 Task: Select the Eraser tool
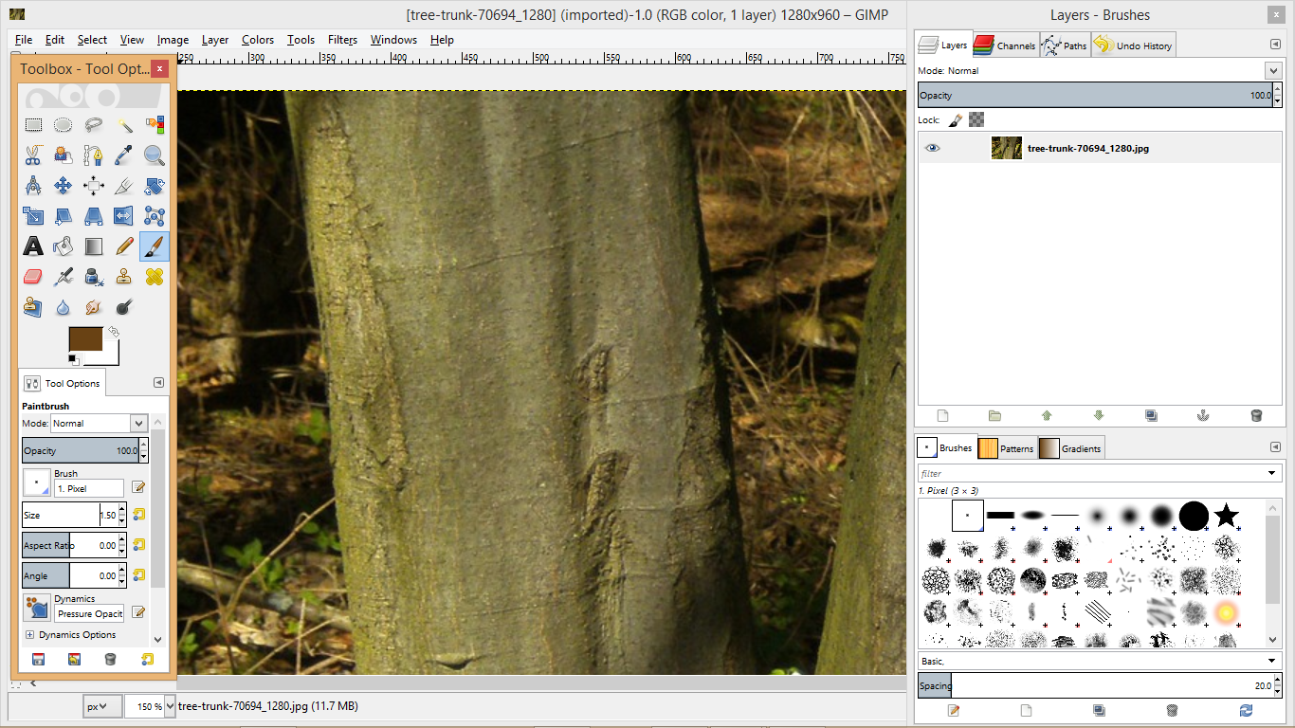click(33, 276)
